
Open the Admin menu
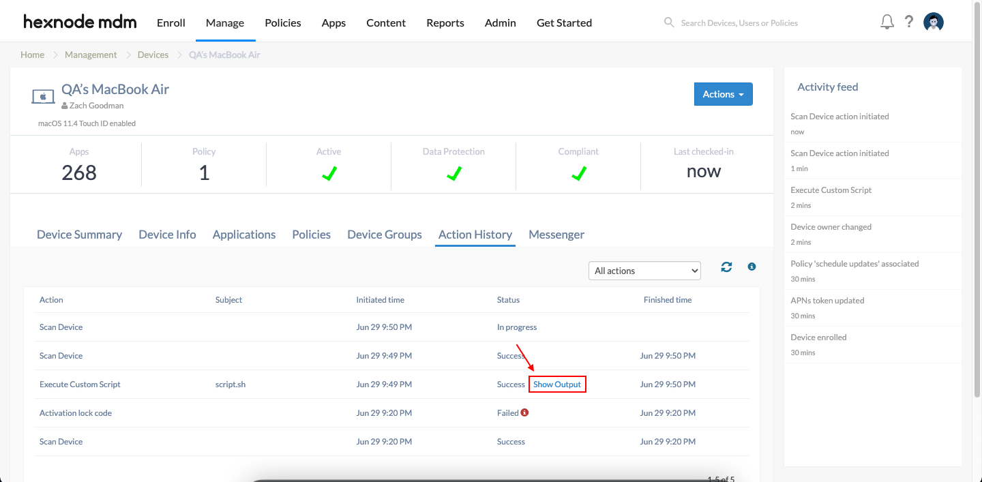point(501,22)
